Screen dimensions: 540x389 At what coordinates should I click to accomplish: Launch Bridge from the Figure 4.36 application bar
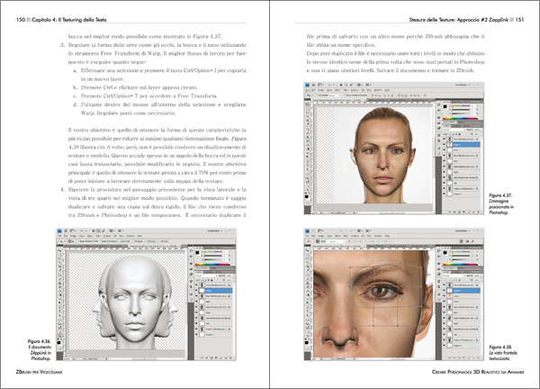(x=66, y=231)
